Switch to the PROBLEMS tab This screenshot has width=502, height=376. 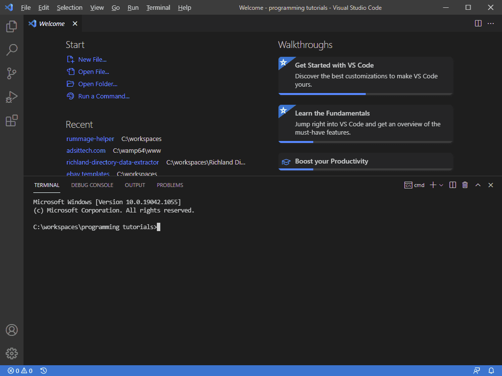click(170, 185)
